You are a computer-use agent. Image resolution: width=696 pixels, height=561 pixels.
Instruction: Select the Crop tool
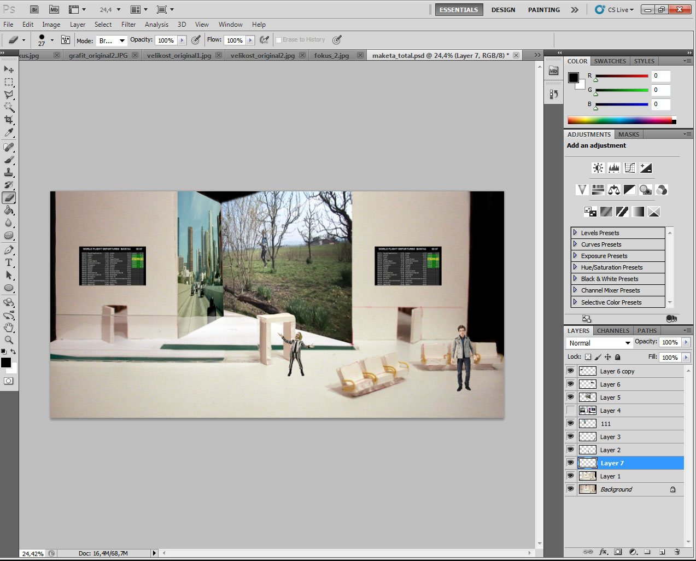(x=9, y=120)
